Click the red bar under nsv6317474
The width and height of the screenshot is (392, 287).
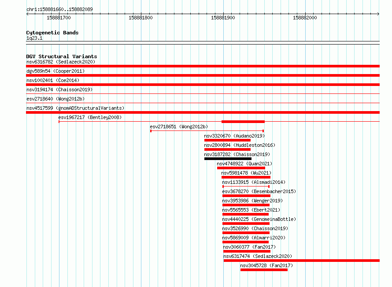302,261
